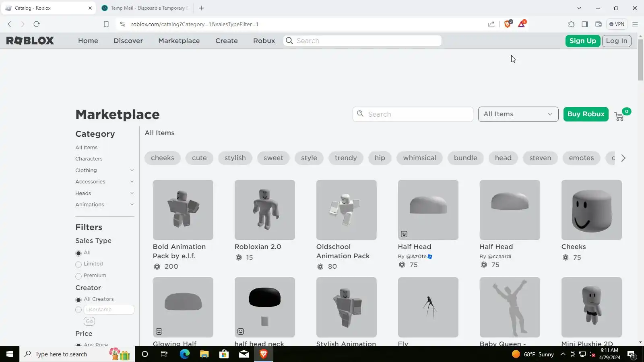Go back to previous page
Screen dimensions: 644x362
click(x=10, y=24)
